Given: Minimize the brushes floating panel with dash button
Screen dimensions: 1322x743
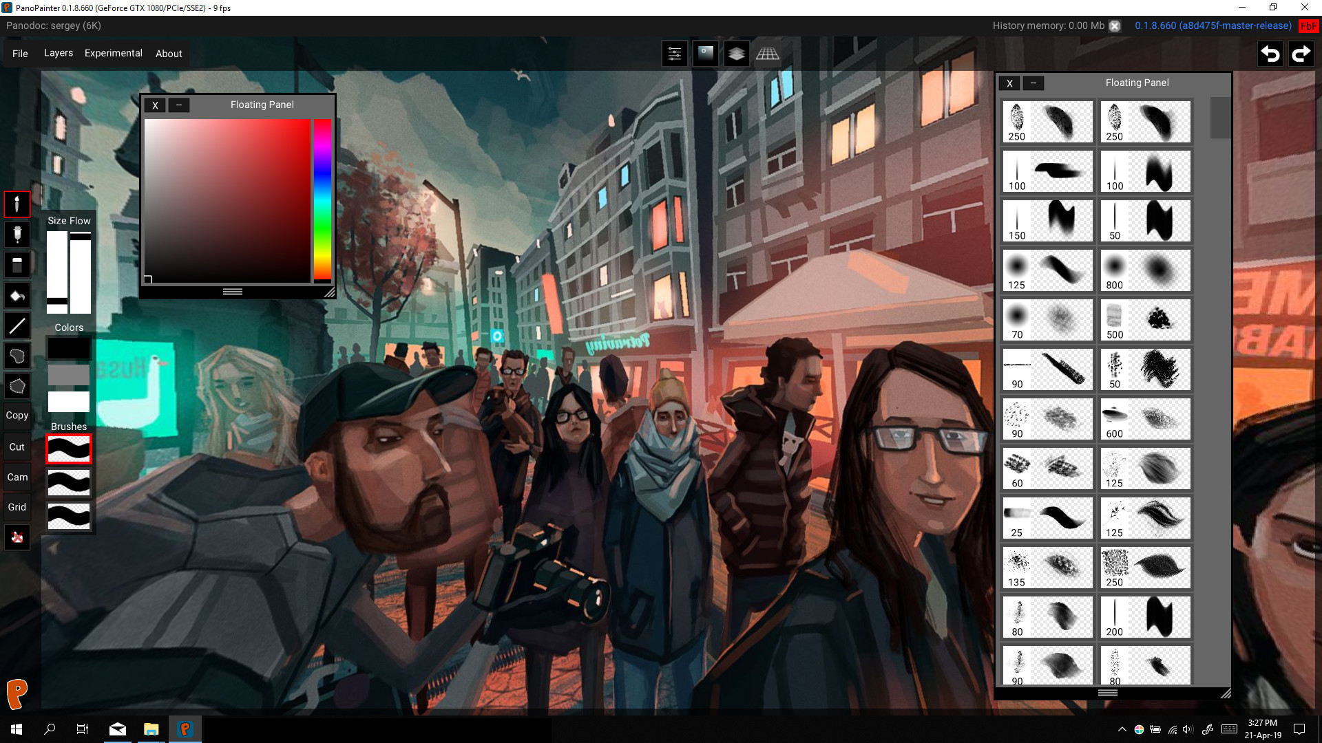Looking at the screenshot, I should pos(1033,83).
